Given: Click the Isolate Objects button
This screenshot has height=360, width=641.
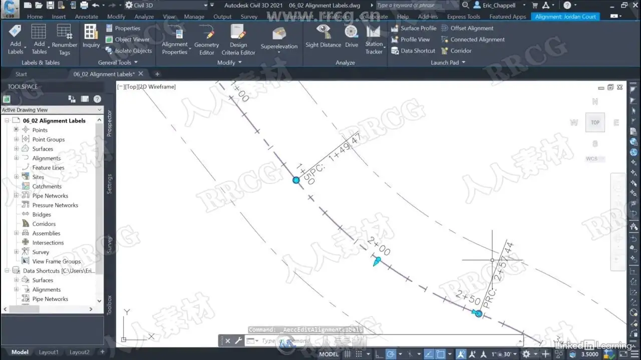Looking at the screenshot, I should pyautogui.click(x=129, y=50).
